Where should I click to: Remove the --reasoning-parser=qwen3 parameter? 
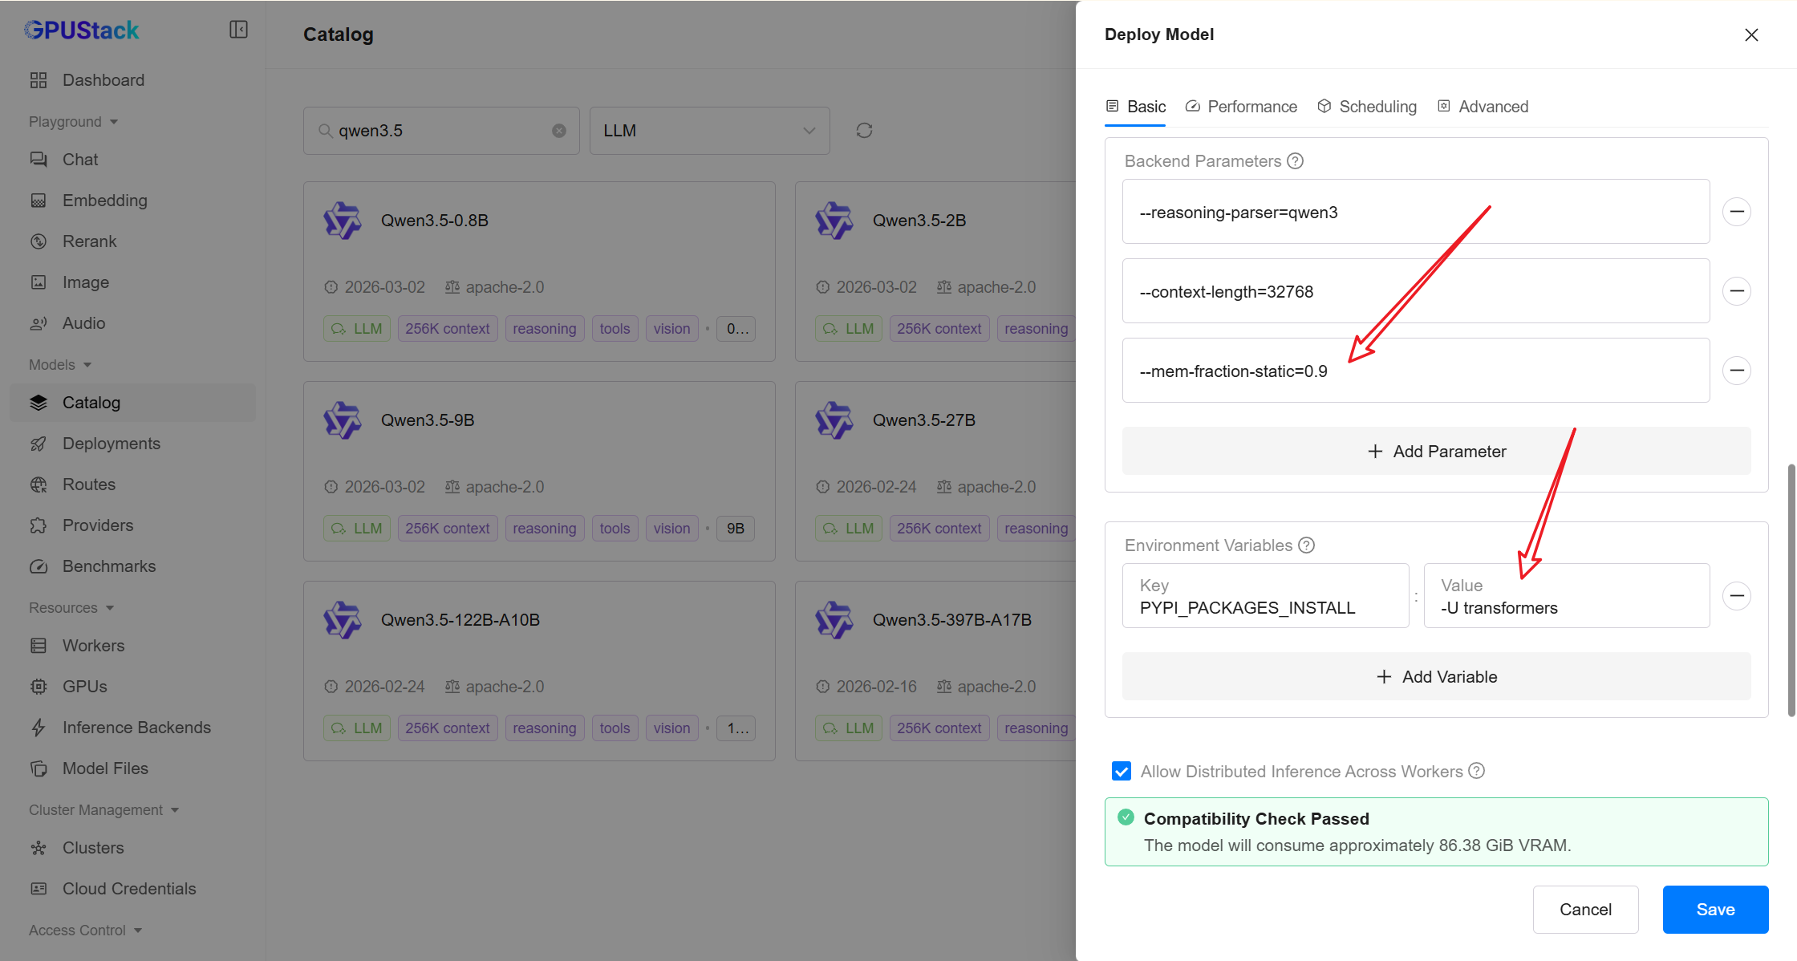pos(1737,212)
